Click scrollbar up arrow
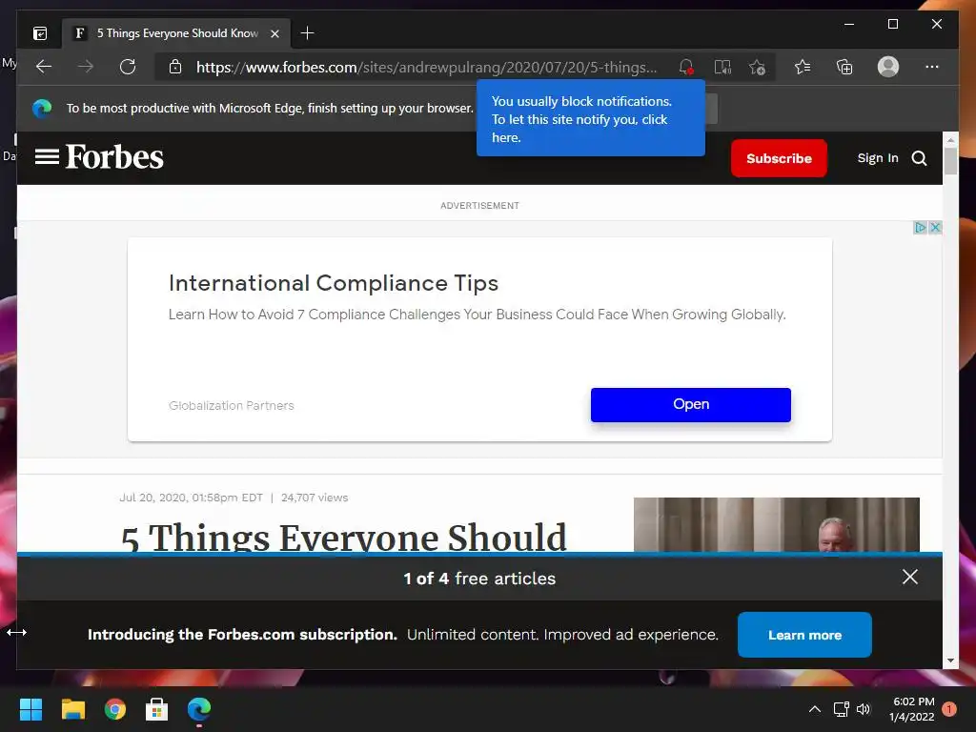The image size is (976, 732). coord(950,139)
